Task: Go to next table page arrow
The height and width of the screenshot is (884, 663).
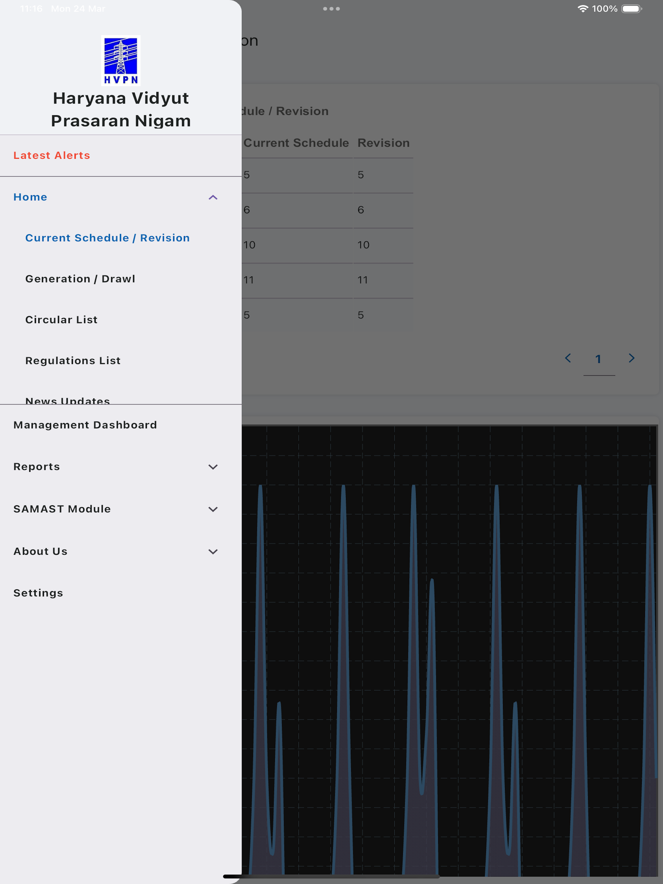Action: click(x=632, y=358)
